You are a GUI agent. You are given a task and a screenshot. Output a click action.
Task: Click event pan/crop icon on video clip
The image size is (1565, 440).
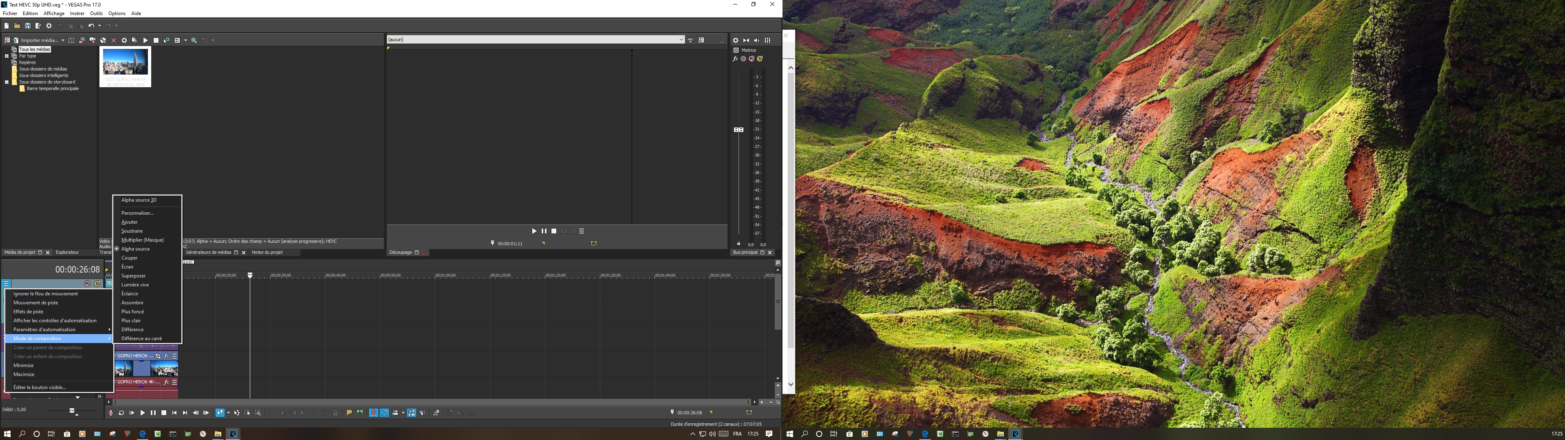click(159, 356)
